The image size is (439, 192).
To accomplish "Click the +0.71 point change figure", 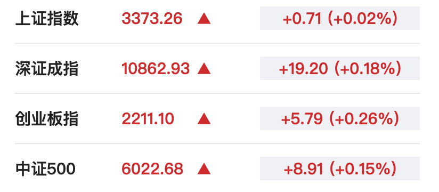I will [302, 19].
